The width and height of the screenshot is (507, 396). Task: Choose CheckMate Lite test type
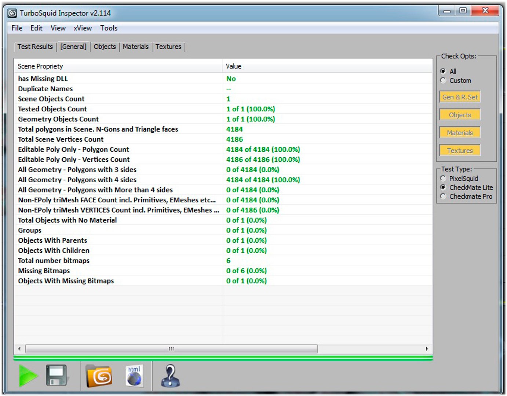click(x=444, y=187)
